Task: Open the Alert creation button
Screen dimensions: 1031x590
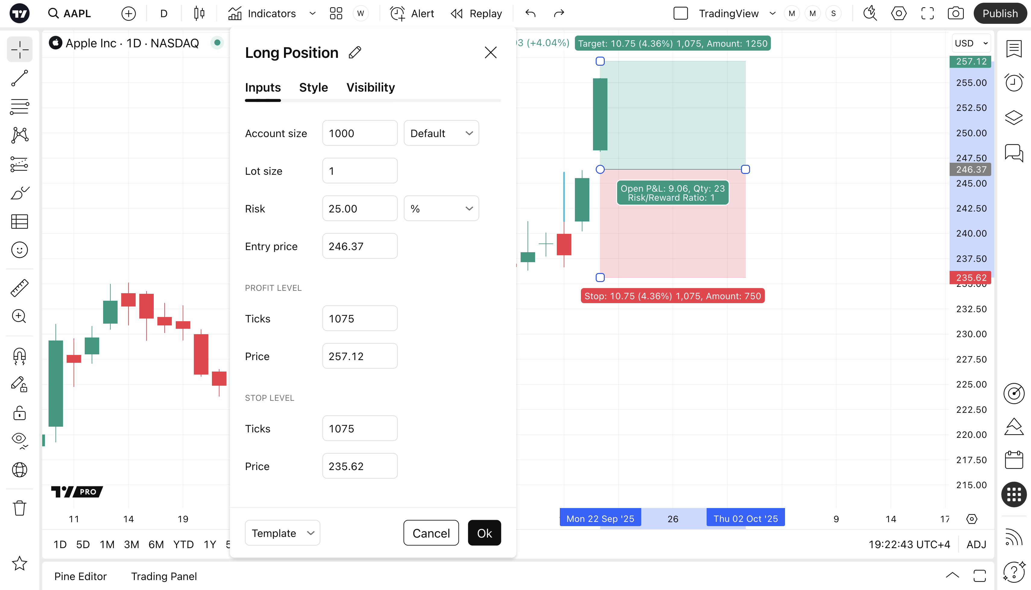Action: pyautogui.click(x=412, y=13)
